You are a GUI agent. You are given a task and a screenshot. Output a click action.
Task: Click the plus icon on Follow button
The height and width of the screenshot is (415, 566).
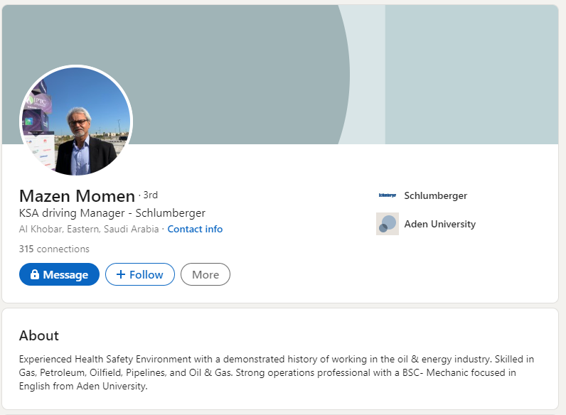pos(121,274)
